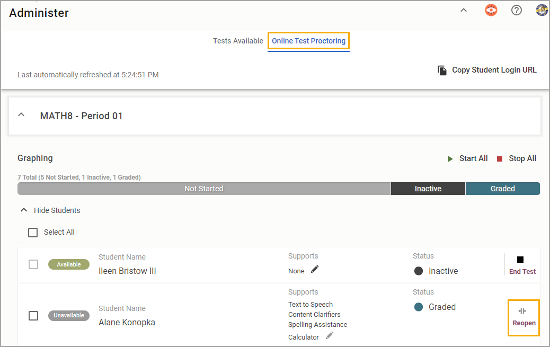550x347 pixels.
Task: Click the Reopen test icon
Action: tap(522, 311)
